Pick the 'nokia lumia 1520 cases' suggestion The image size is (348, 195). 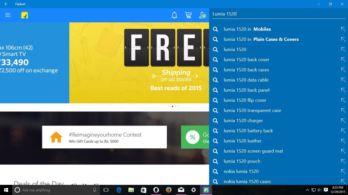(278, 181)
